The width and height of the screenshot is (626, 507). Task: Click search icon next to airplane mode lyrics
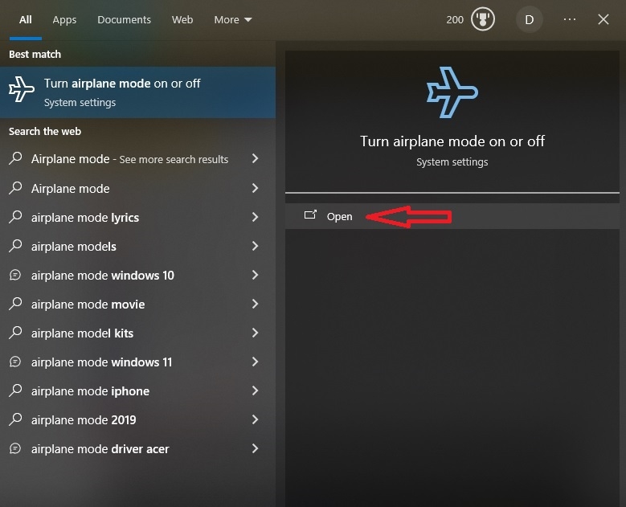15,217
